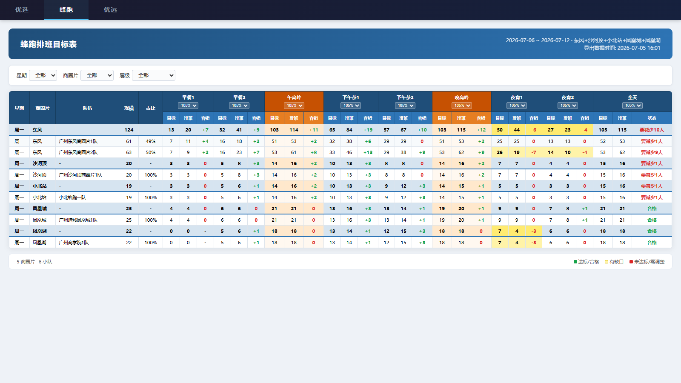The width and height of the screenshot is (681, 383).
Task: Click the green 达标/合格 legend swatch
Action: (575, 262)
